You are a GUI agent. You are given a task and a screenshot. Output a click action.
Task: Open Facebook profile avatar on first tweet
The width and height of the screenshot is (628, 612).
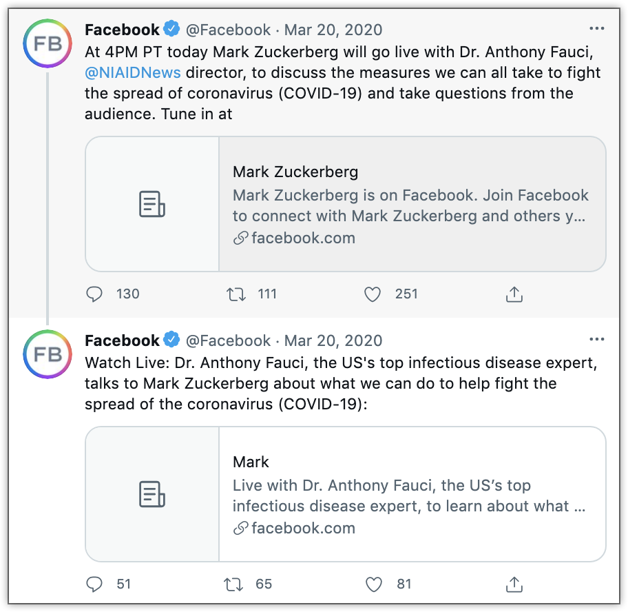click(x=48, y=44)
